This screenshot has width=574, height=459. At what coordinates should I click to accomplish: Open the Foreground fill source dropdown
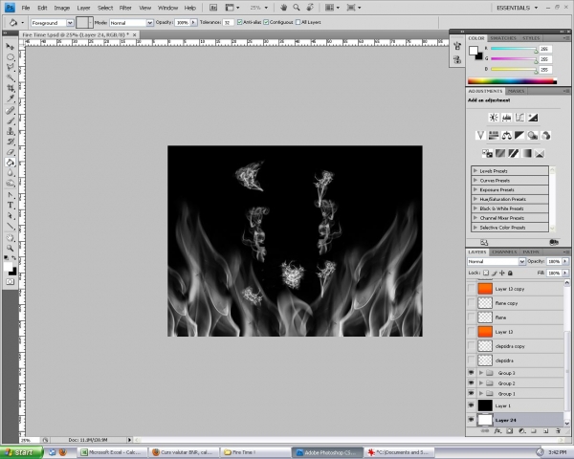70,23
